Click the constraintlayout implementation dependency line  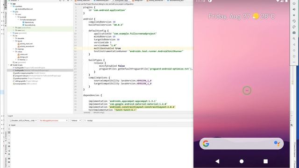pyautogui.click(x=132, y=107)
